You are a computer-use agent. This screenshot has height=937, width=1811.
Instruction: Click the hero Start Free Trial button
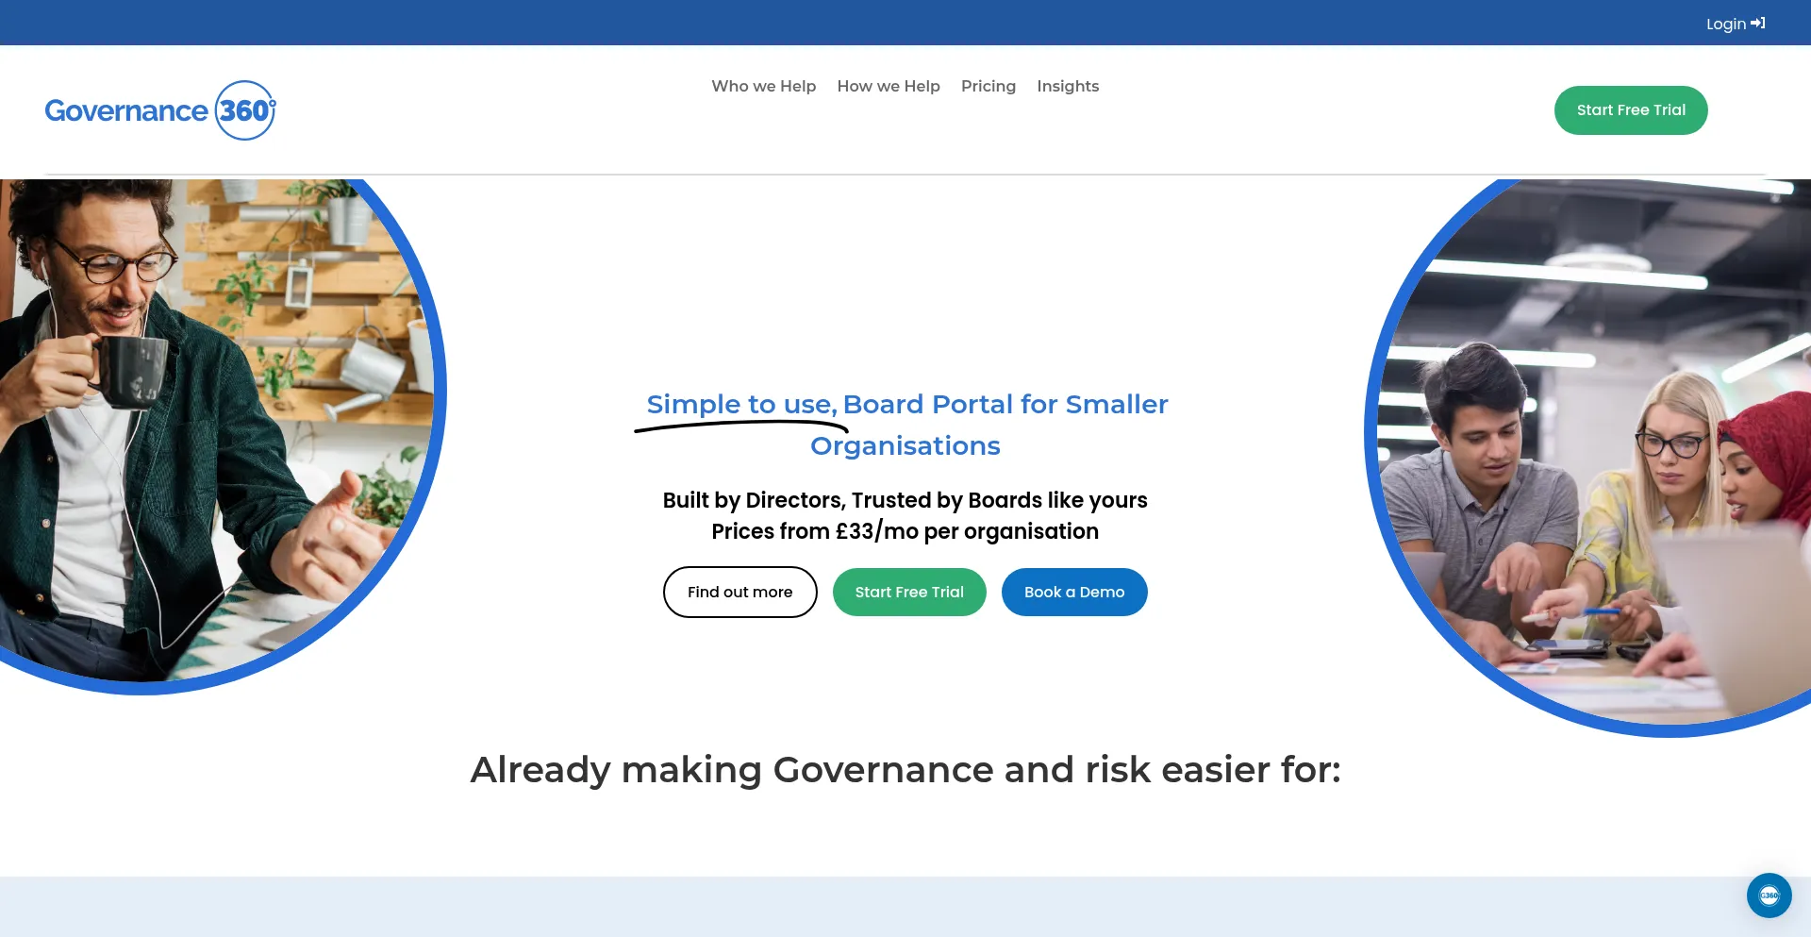tap(909, 592)
